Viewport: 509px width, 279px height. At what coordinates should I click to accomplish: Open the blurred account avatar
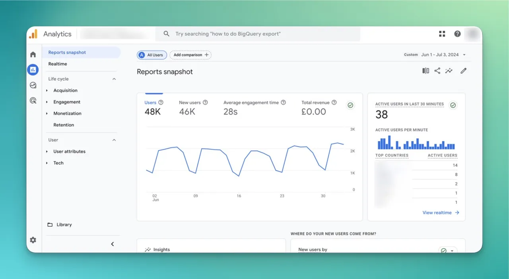473,34
